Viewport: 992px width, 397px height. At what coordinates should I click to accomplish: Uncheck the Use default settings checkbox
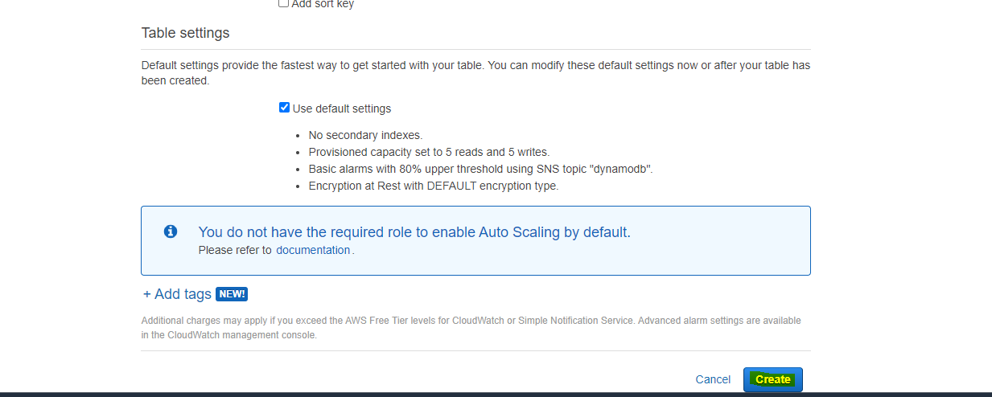pyautogui.click(x=284, y=108)
